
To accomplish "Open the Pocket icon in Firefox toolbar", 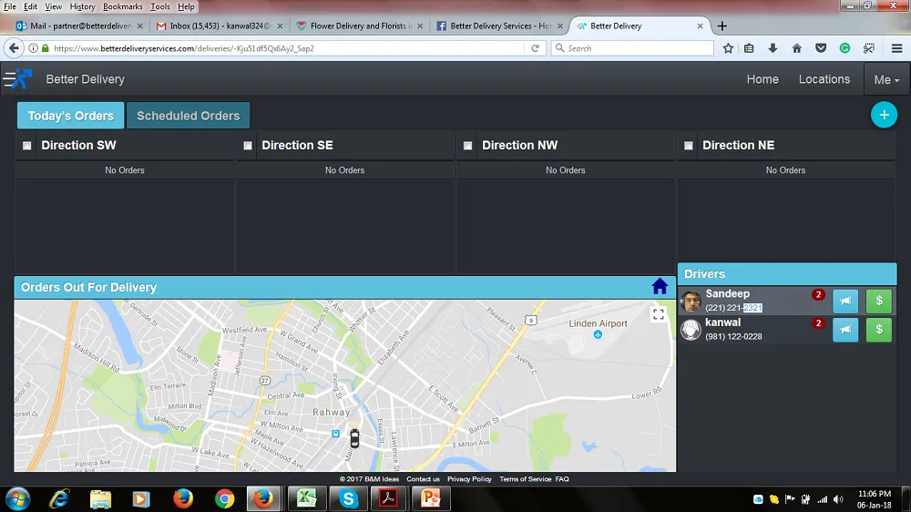I will [x=821, y=48].
